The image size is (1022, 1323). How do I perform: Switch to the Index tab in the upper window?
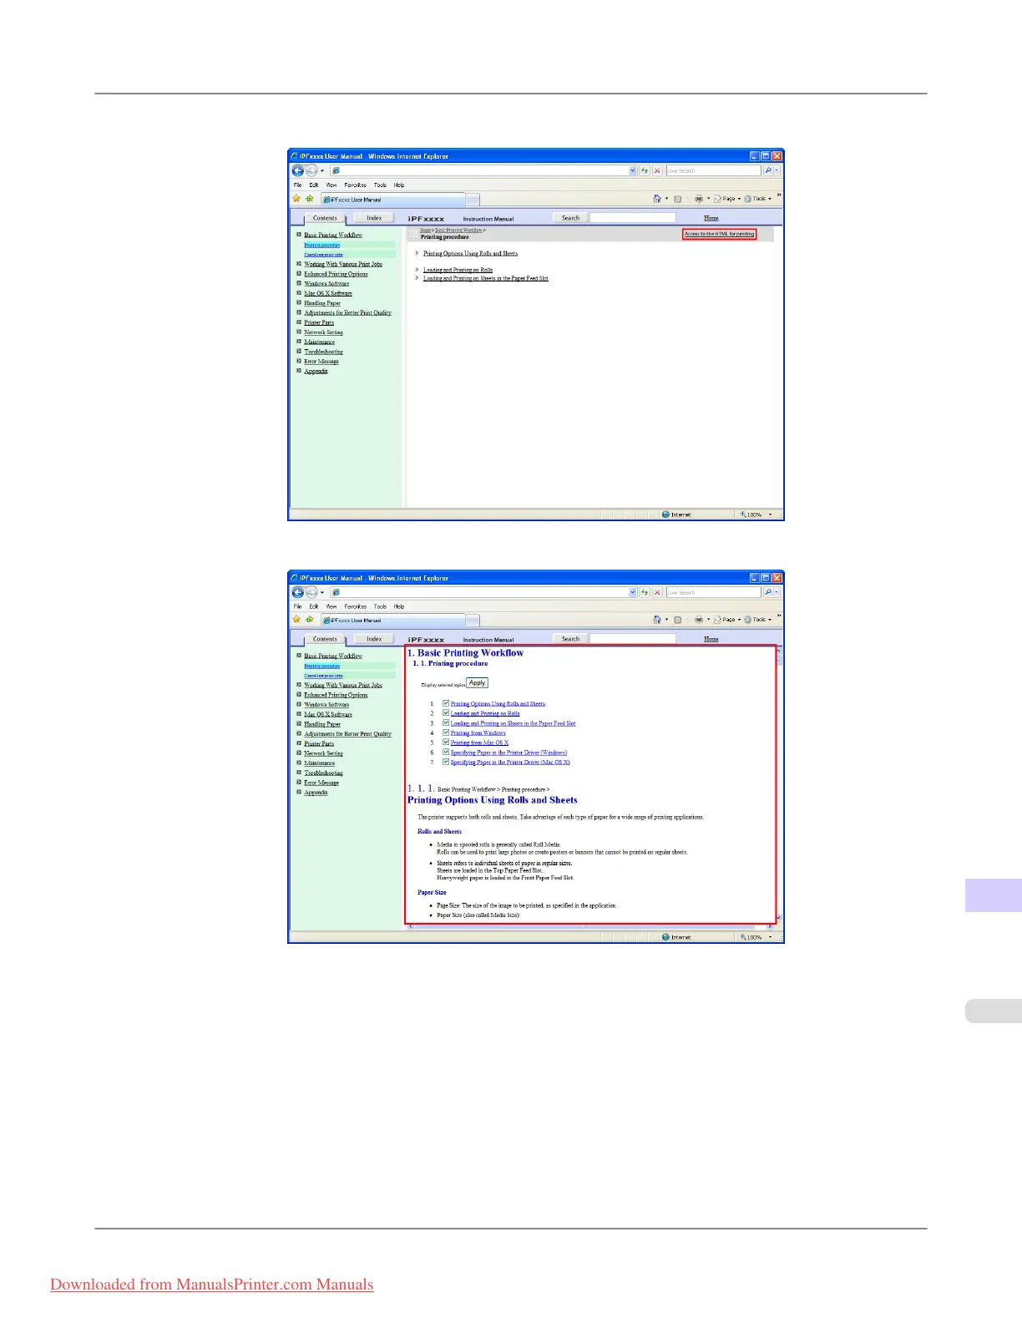[374, 218]
